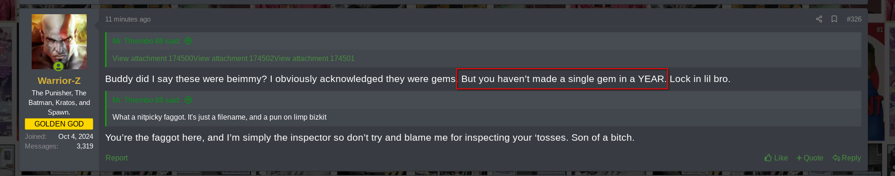Screen dimensions: 895x176
Task: Add post to multi-quote with +Quote
Action: coord(810,158)
